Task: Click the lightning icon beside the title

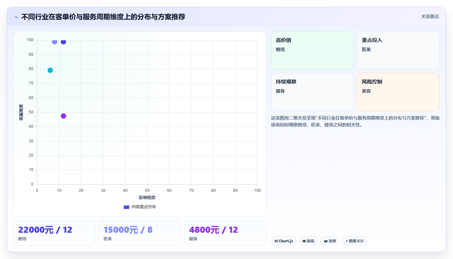Action: [x=16, y=17]
